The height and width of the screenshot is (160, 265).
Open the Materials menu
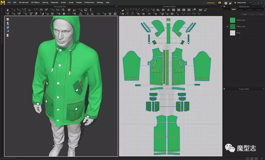[x=54, y=3]
